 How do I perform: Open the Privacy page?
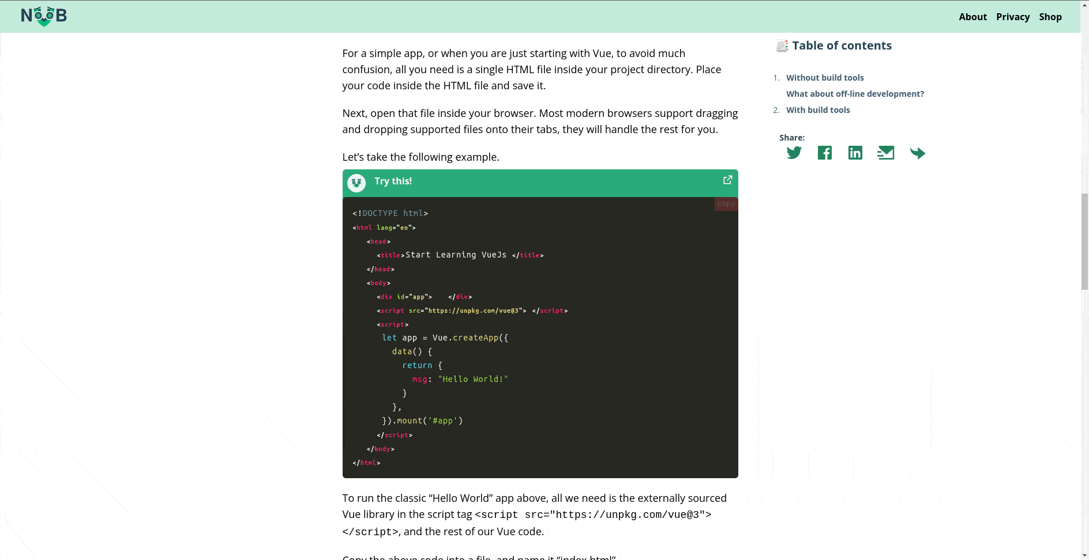(x=1013, y=17)
